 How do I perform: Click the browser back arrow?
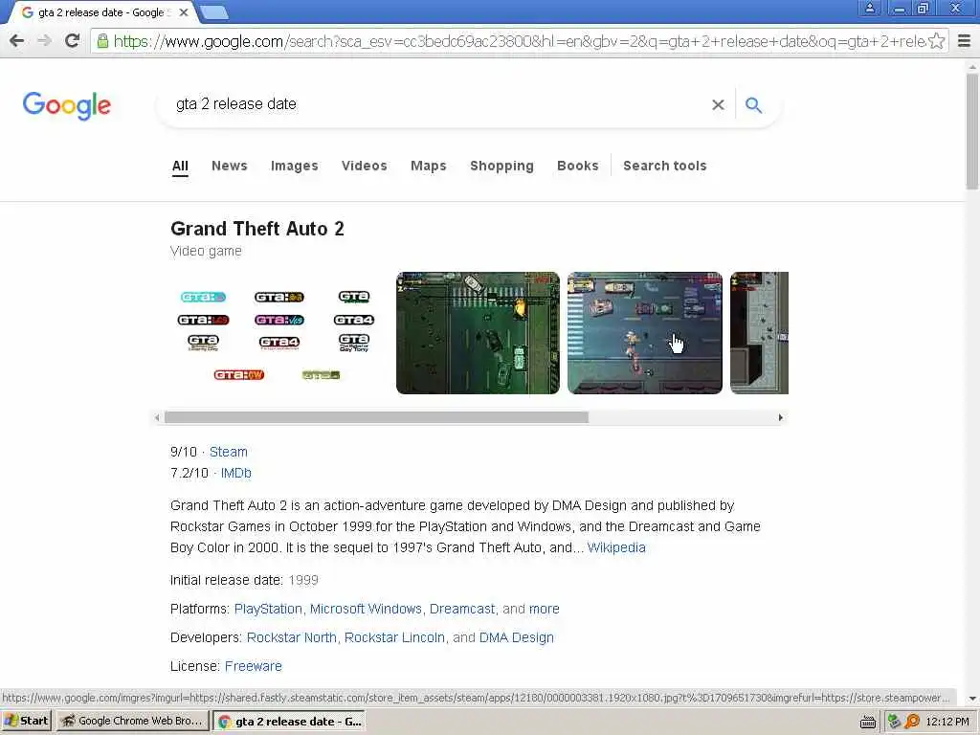coord(17,41)
